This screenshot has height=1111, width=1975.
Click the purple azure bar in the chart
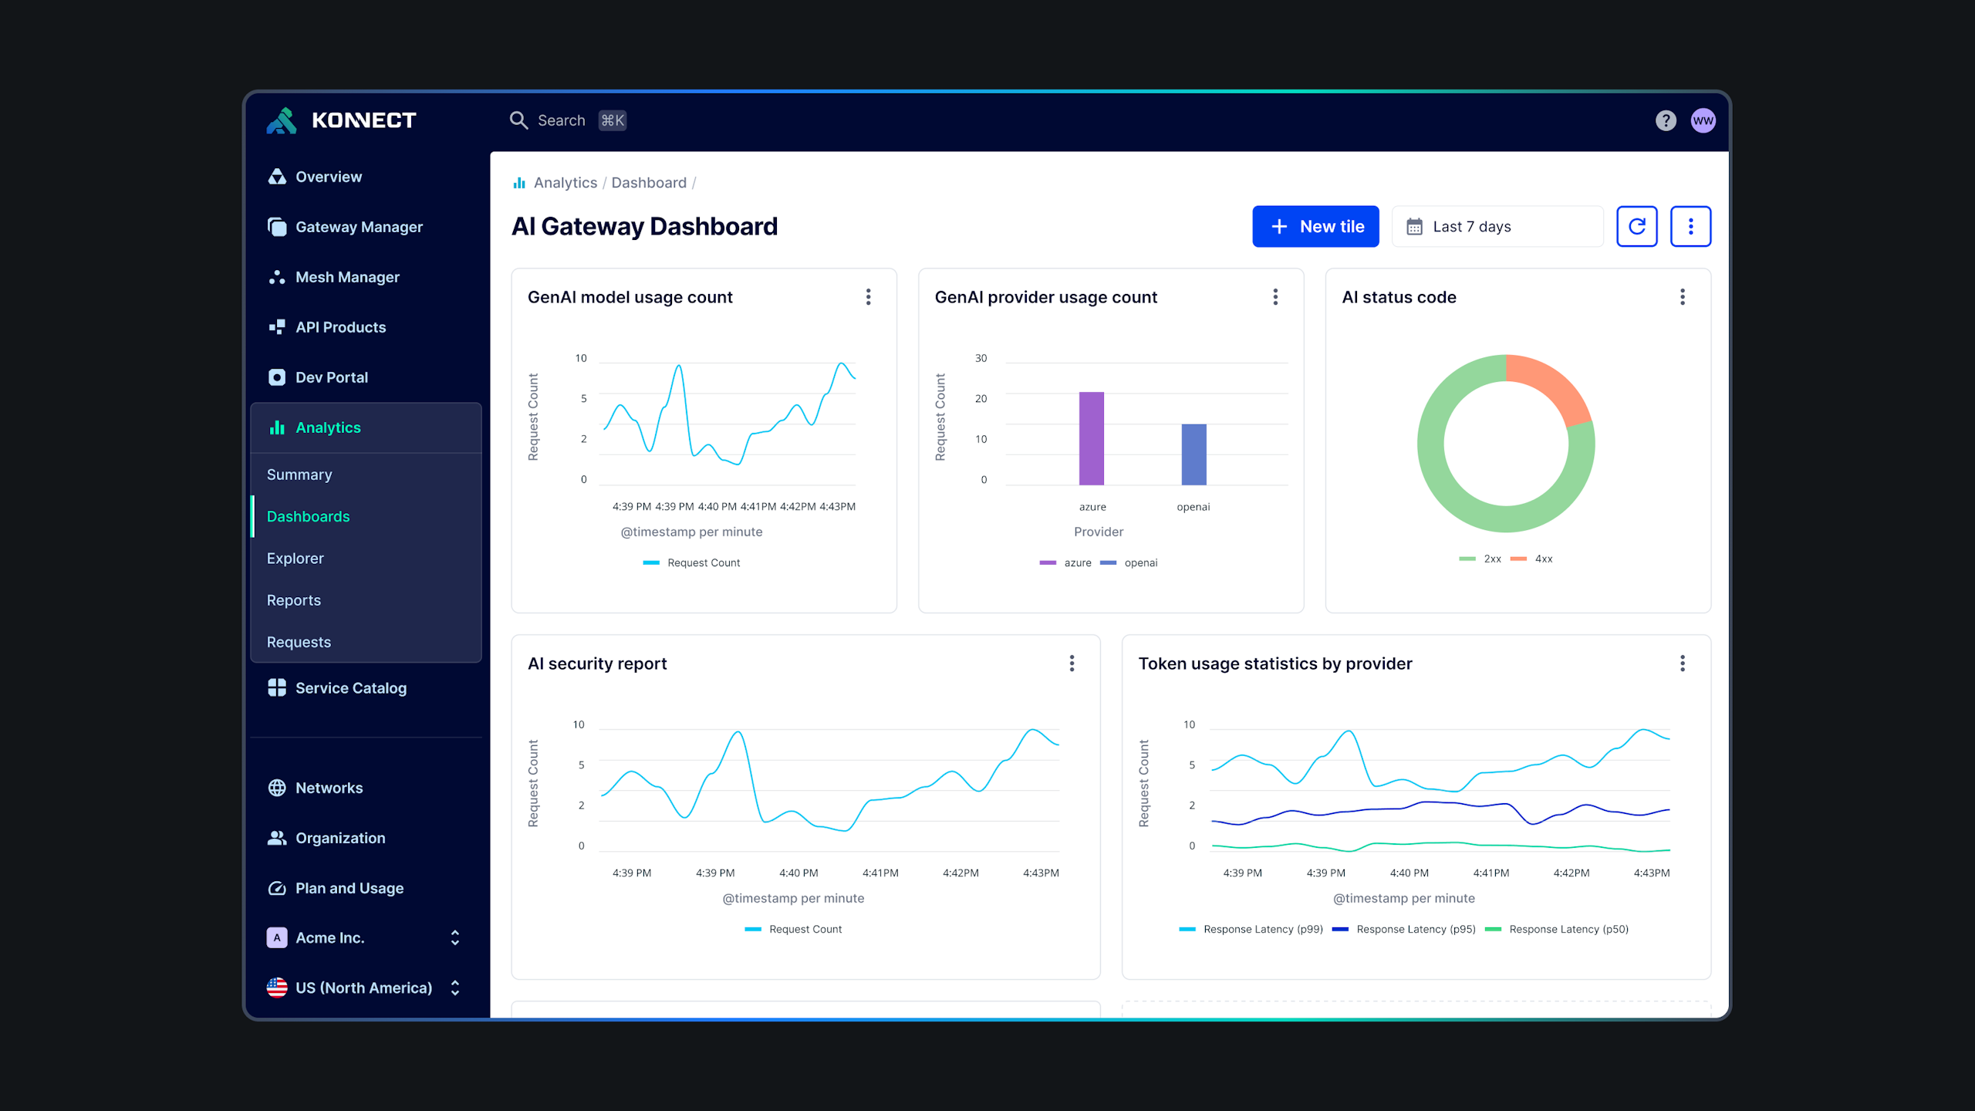pyautogui.click(x=1091, y=438)
